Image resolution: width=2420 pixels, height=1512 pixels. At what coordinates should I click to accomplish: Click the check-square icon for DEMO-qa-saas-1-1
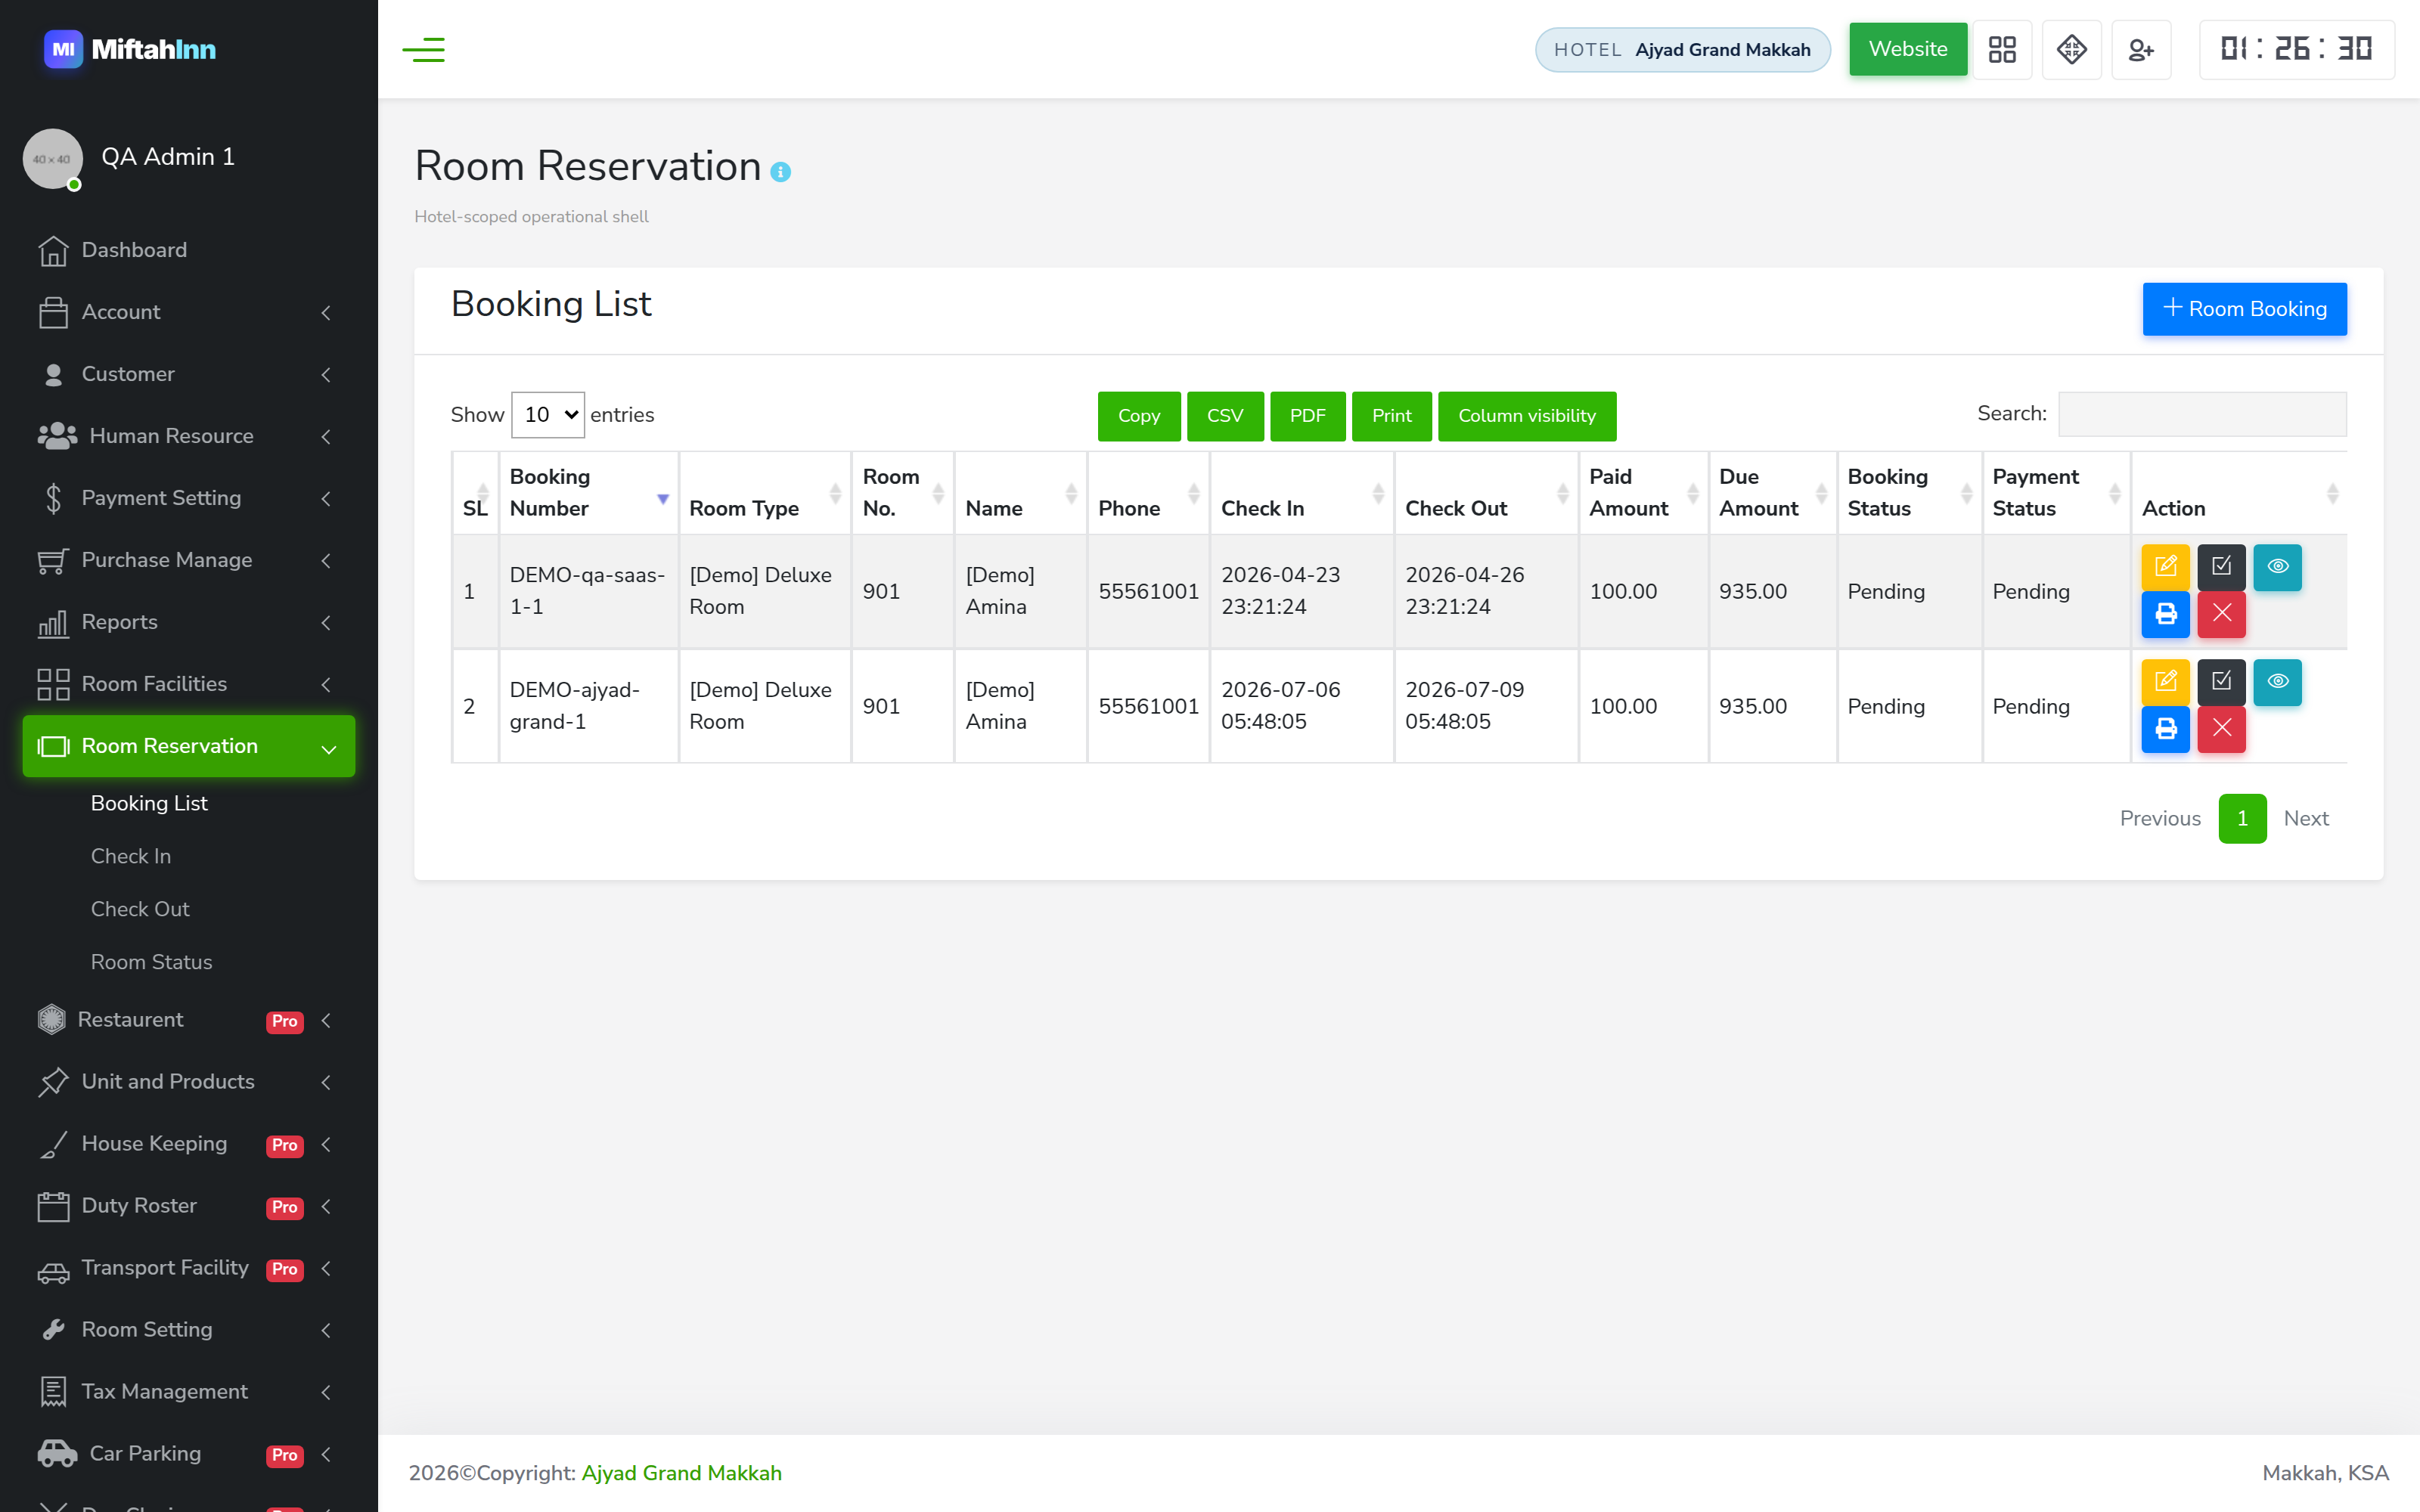click(2221, 567)
